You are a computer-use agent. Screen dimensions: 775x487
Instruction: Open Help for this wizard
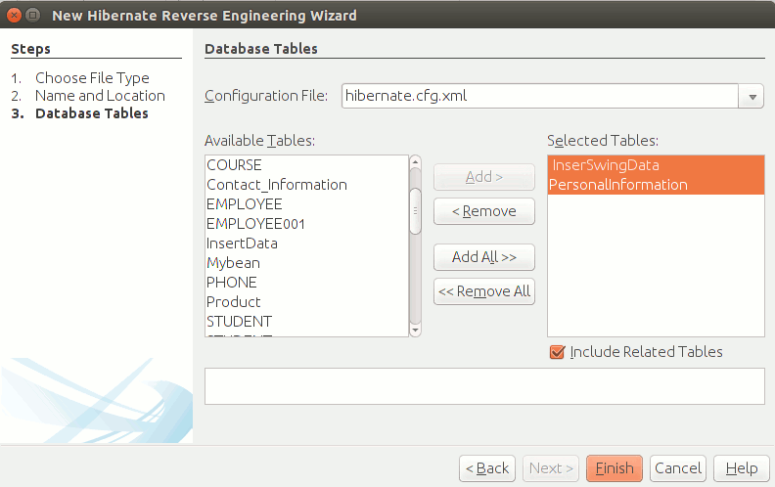[x=741, y=468]
